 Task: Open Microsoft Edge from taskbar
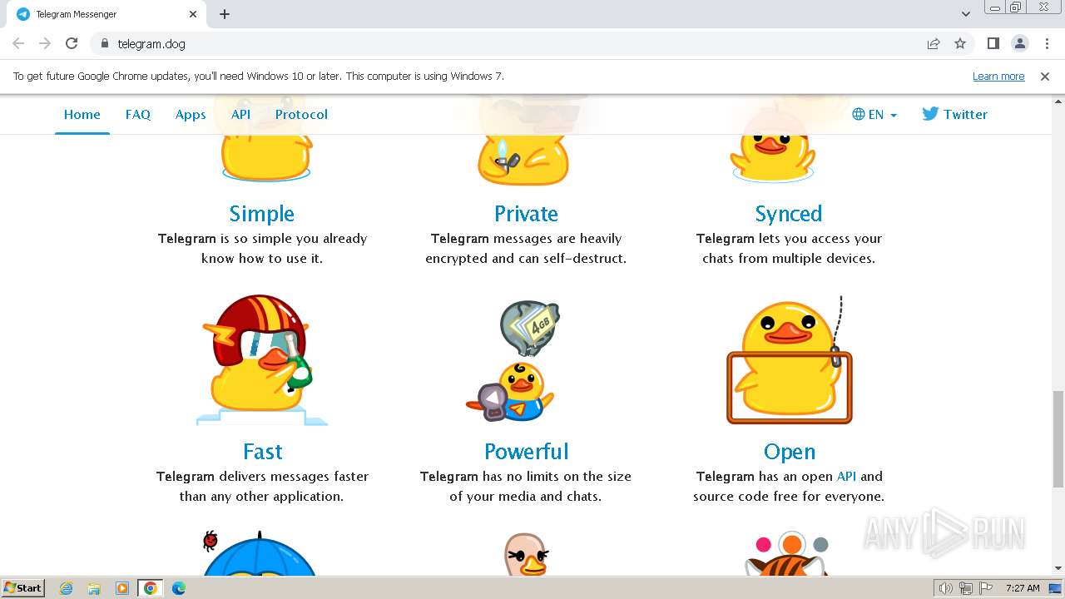[x=178, y=588]
